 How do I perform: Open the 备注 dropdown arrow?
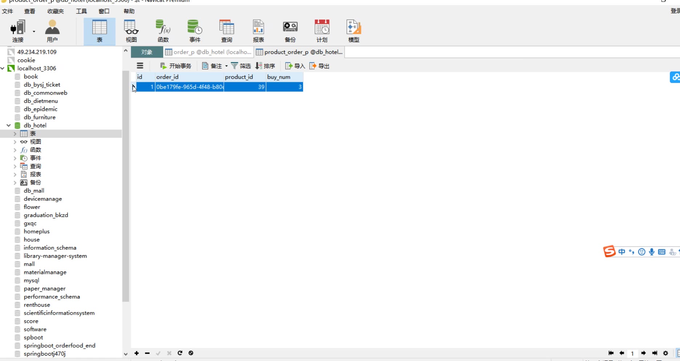click(x=226, y=66)
